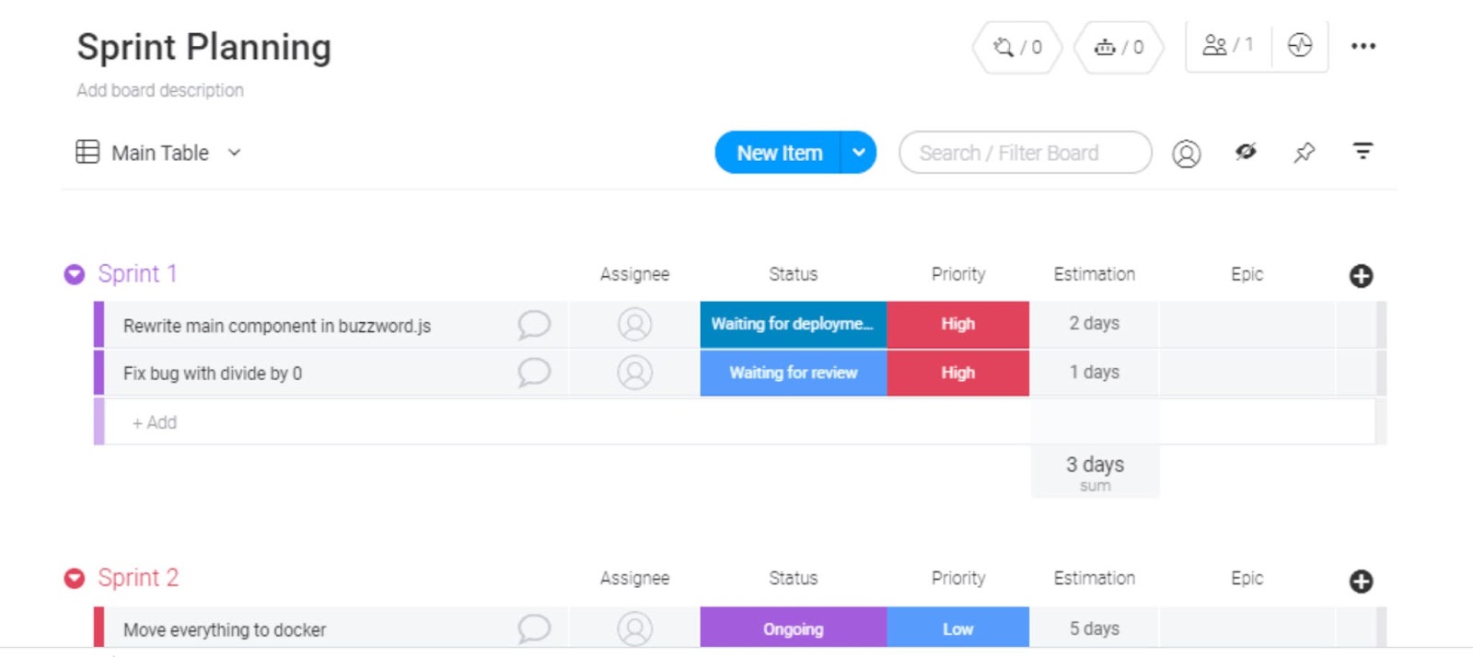Open comments for Rewrite main component item
Image resolution: width=1473 pixels, height=657 pixels.
pos(534,325)
